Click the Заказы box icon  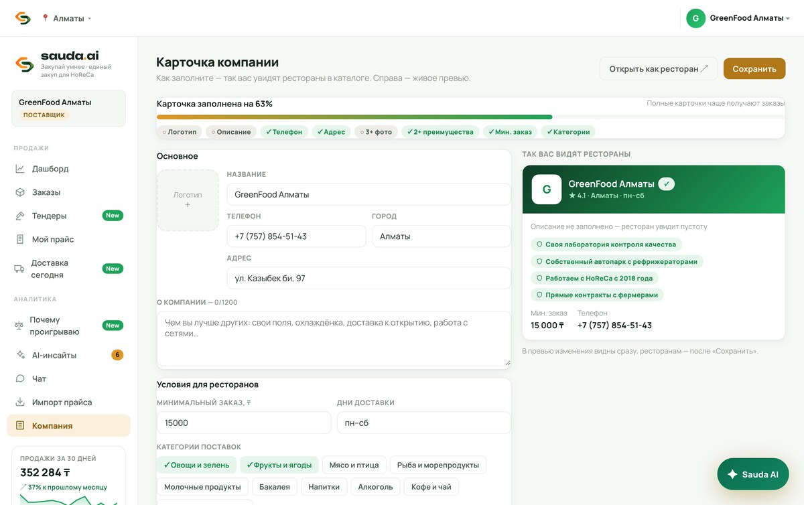pos(20,192)
